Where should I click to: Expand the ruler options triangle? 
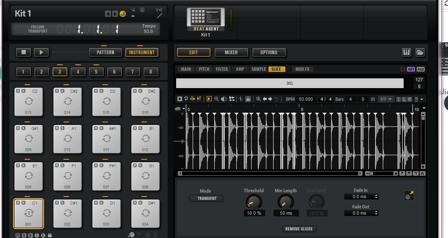point(424,108)
